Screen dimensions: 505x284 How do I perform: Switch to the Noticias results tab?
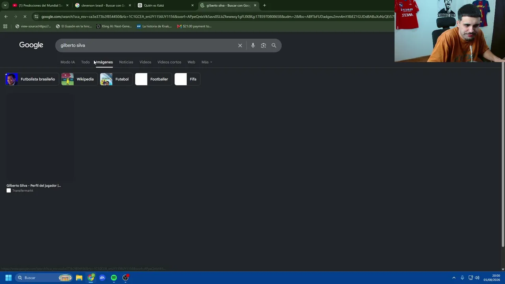126,62
